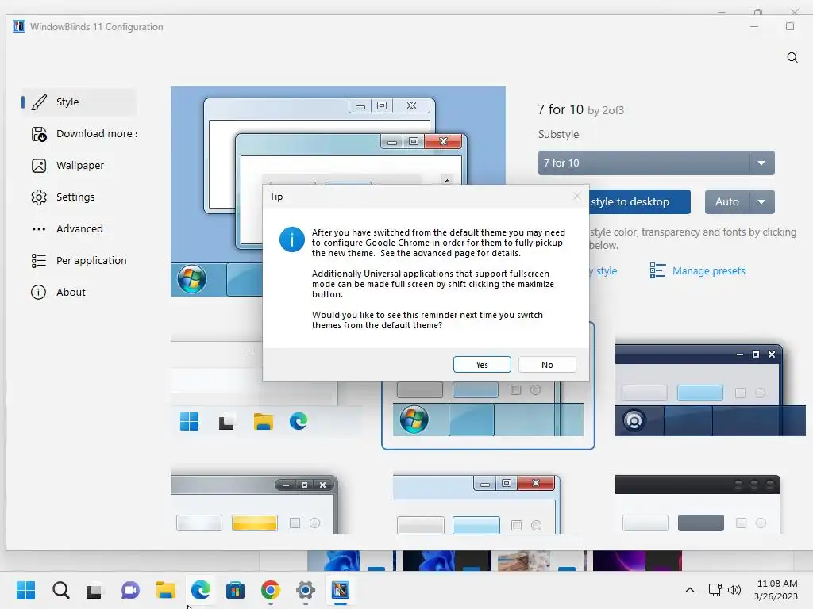This screenshot has width=813, height=609.
Task: Launch Microsoft Edge from taskbar
Action: tap(201, 590)
